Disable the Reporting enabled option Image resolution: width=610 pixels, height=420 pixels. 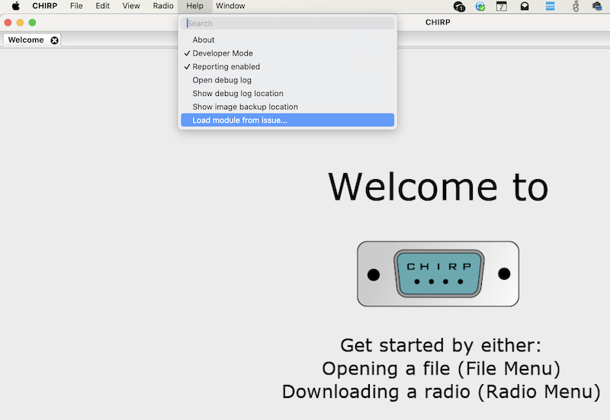click(x=226, y=67)
